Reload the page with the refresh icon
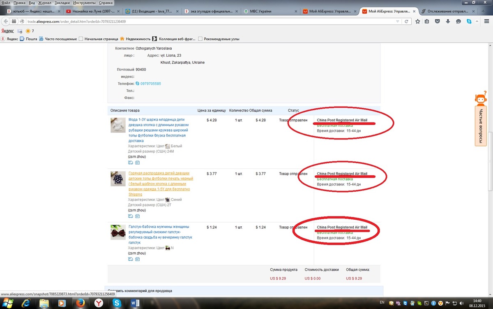493x309 pixels. point(406,21)
